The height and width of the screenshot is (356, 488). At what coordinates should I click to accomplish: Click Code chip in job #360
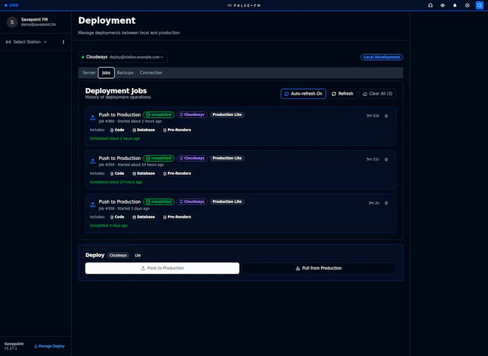[x=117, y=130]
